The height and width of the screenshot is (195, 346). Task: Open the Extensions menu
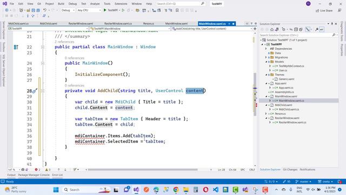pos(121,4)
